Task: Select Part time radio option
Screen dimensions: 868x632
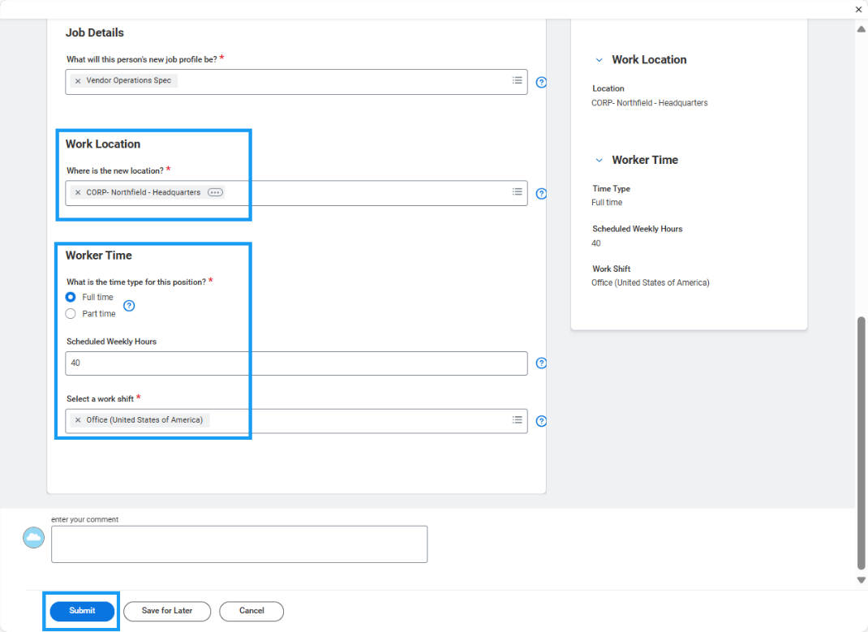Action: [x=71, y=314]
